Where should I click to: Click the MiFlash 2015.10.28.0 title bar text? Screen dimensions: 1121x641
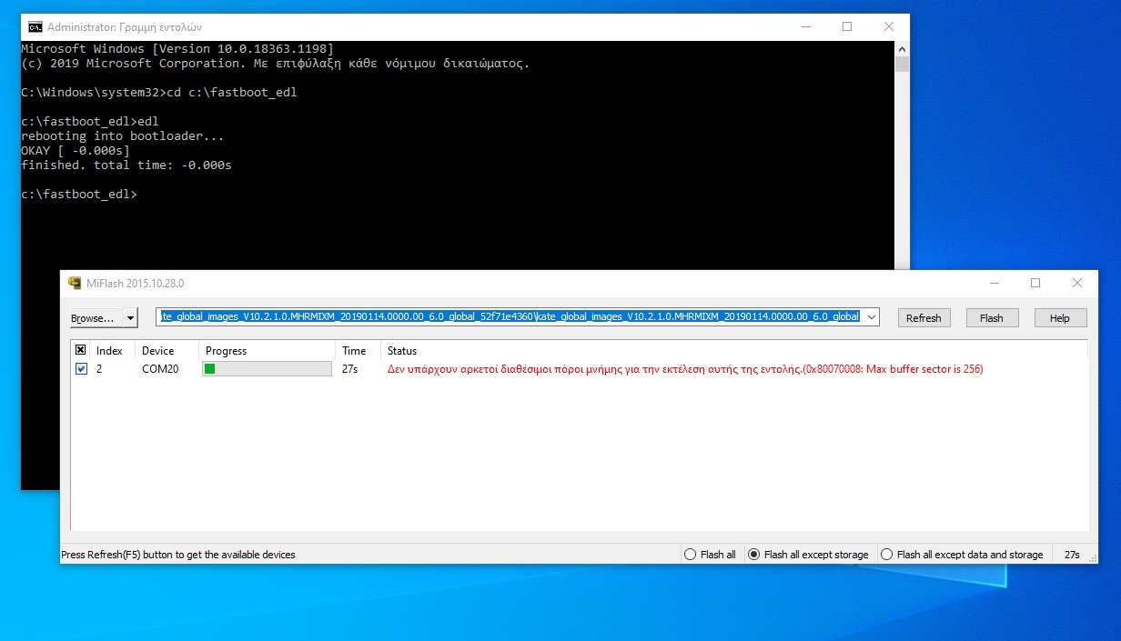[136, 284]
